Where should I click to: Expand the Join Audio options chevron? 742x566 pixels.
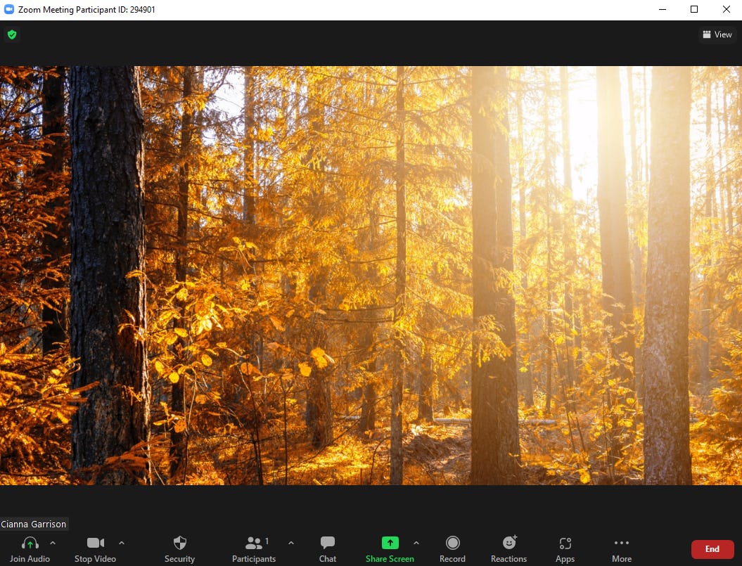point(53,543)
